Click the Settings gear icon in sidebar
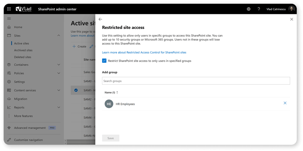This screenshot has height=151, width=303. pos(9,82)
